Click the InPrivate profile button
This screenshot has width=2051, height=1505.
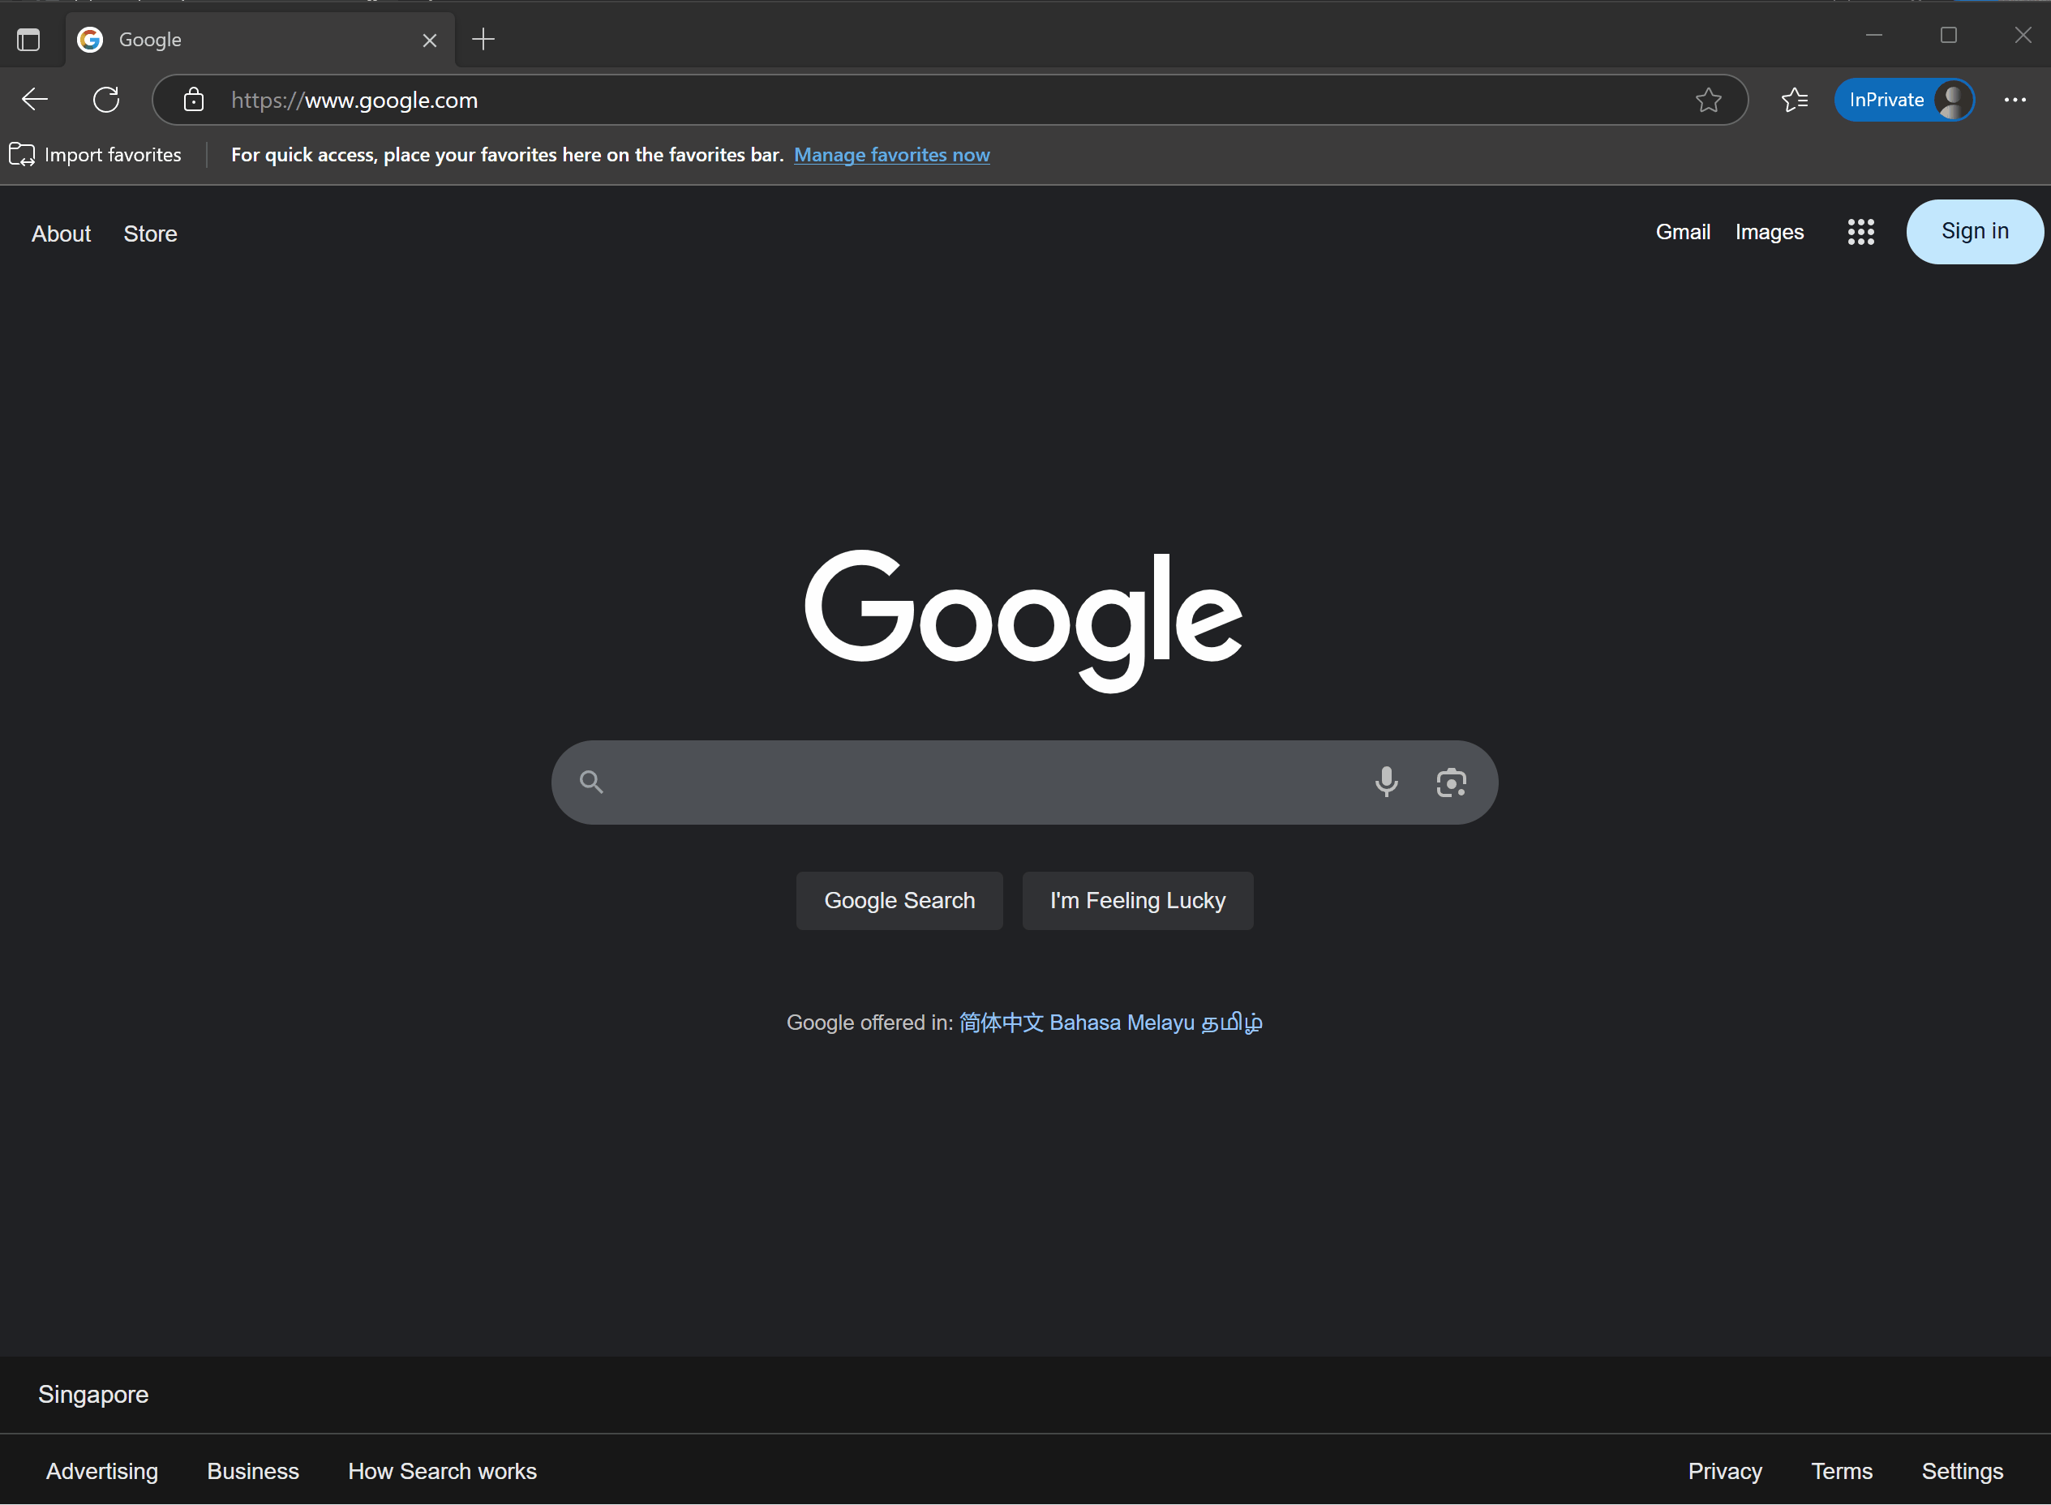point(1903,99)
